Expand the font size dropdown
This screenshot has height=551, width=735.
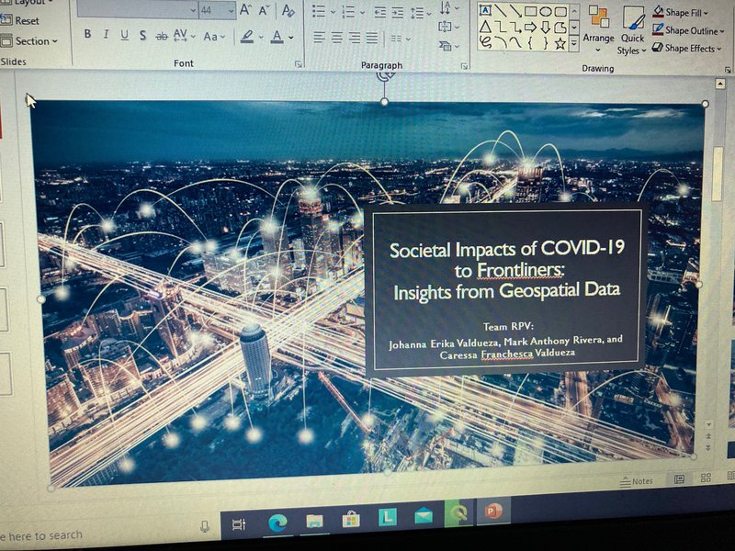[231, 11]
